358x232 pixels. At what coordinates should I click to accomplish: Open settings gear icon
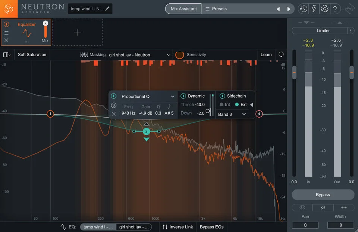pyautogui.click(x=324, y=9)
